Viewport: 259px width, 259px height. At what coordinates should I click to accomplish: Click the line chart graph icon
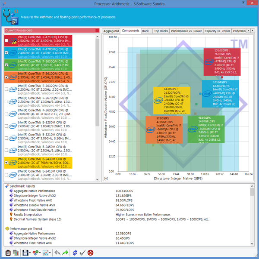45,253
